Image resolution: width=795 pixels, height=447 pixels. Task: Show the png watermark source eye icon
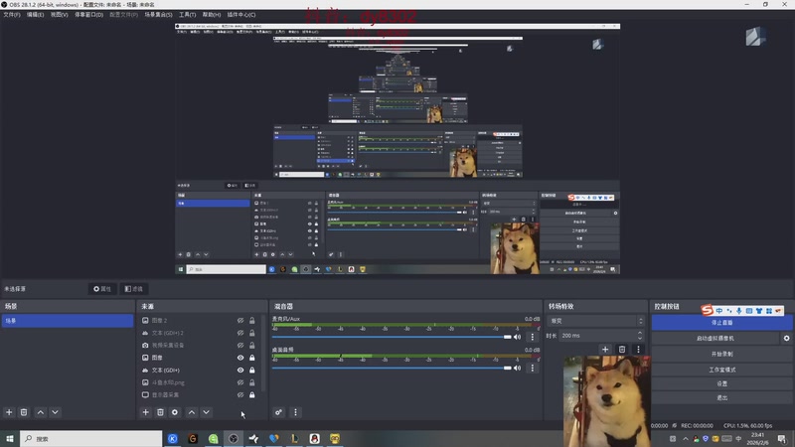(x=240, y=382)
